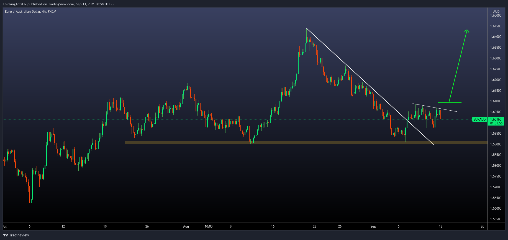The image size is (508, 240).
Task: Click the 1.57000 price axis label
Action: (x=496, y=187)
